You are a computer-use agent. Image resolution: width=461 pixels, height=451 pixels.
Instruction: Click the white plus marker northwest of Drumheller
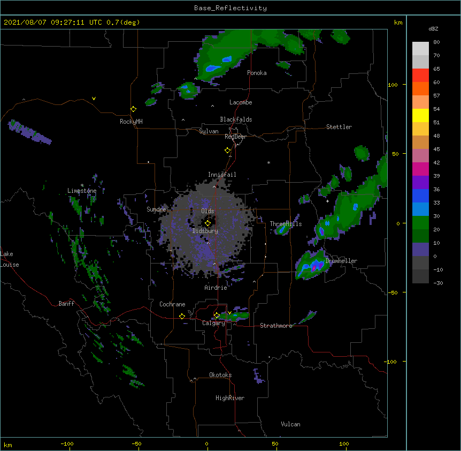(327, 201)
